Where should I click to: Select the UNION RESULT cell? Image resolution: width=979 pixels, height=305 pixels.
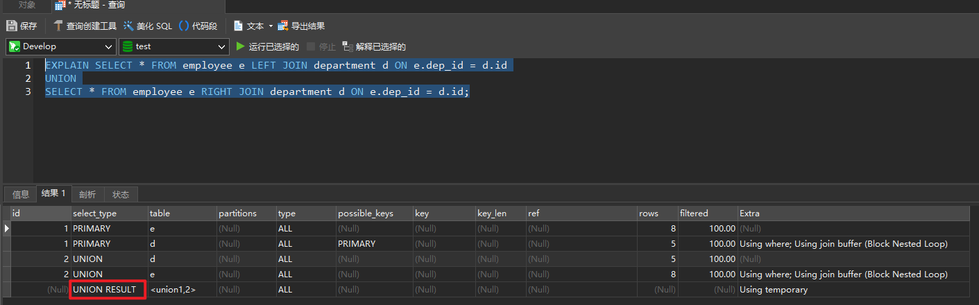coord(105,290)
